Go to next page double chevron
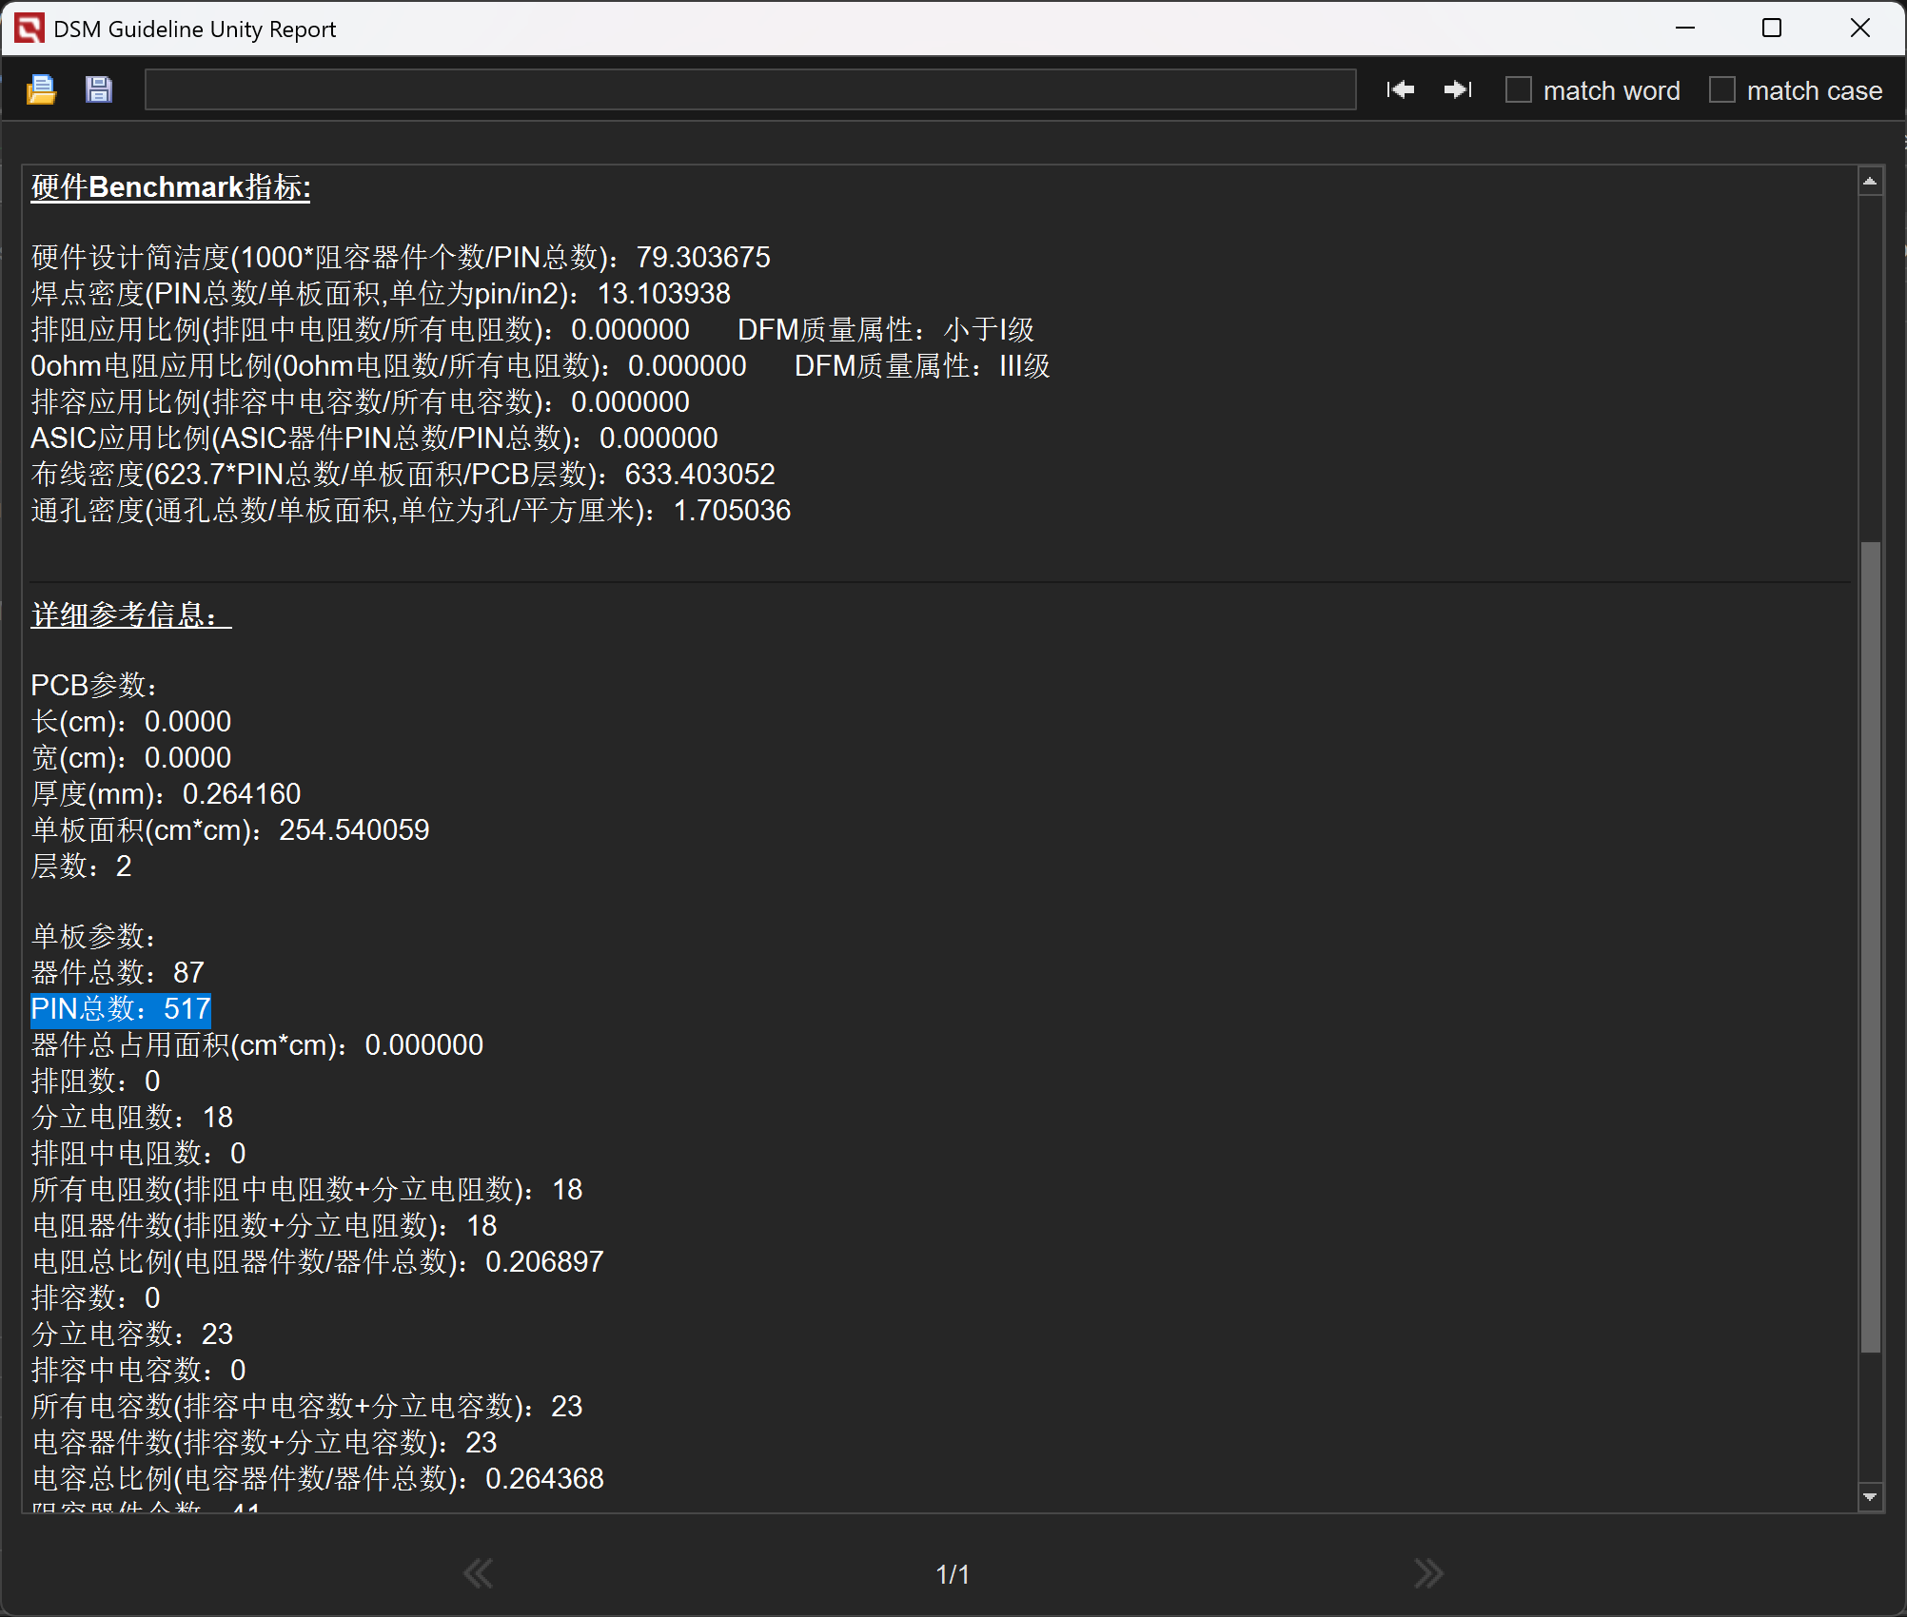 1428,1573
